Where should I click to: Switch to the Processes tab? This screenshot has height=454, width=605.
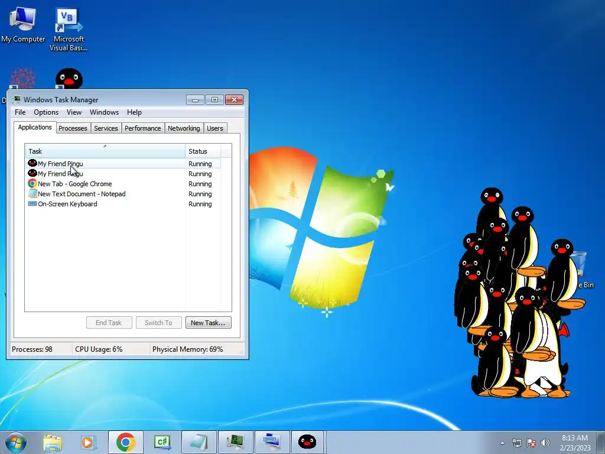pos(73,128)
